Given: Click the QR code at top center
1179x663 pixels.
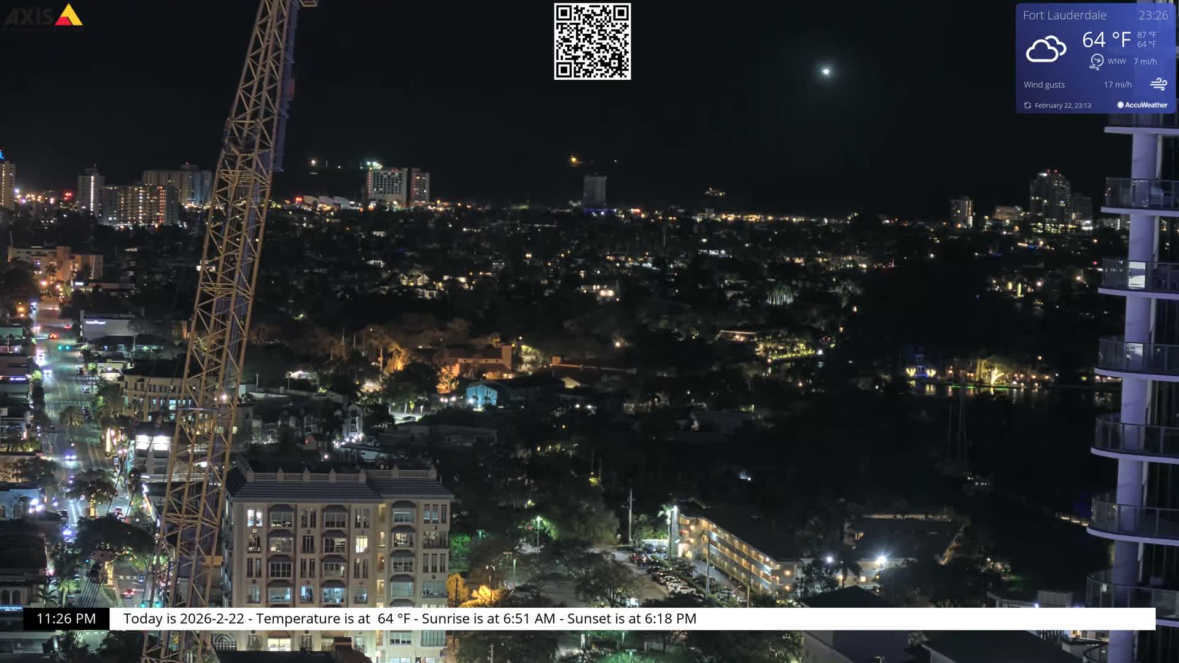Looking at the screenshot, I should (x=592, y=41).
